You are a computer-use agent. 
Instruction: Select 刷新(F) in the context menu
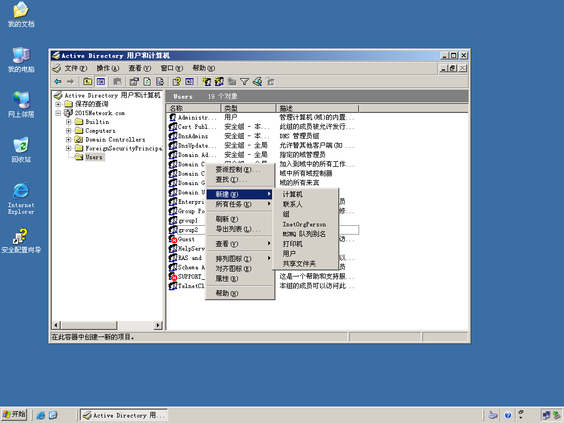tap(240, 219)
